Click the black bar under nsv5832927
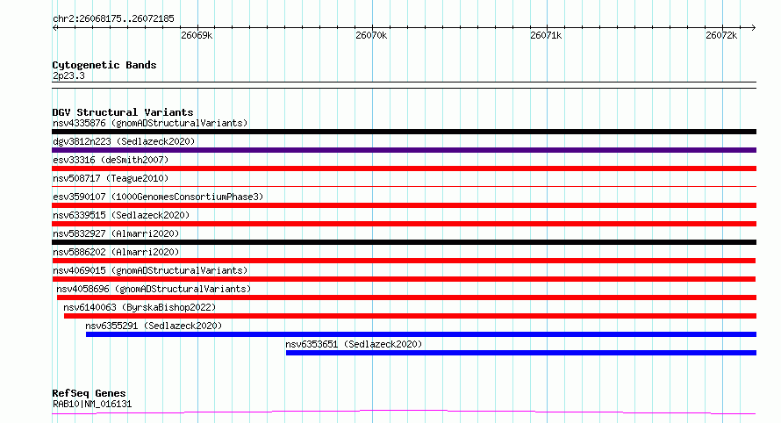This screenshot has width=781, height=423. [404, 242]
